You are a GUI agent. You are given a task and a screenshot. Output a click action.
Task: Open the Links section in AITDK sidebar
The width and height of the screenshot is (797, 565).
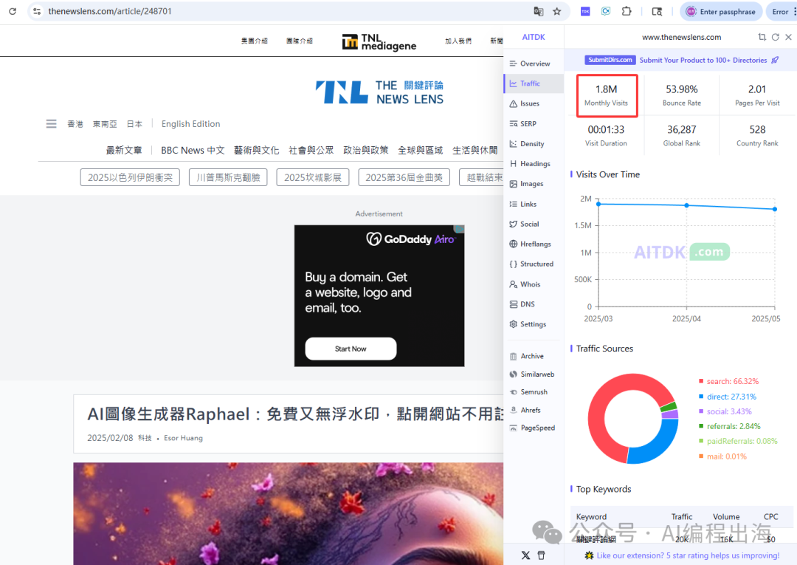pos(534,204)
